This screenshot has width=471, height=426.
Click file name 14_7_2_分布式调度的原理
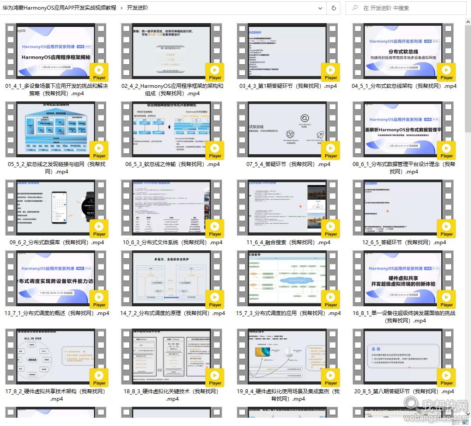pyautogui.click(x=173, y=313)
